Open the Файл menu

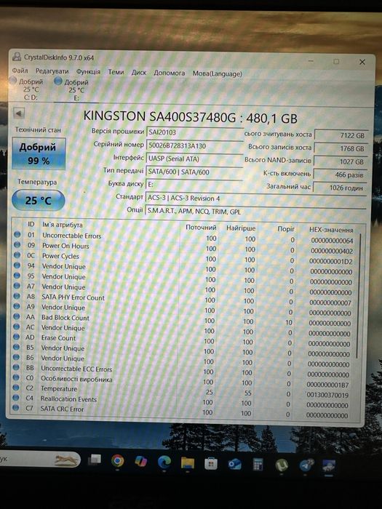pos(20,71)
